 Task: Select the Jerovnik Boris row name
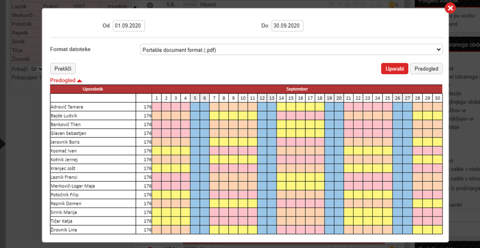(x=65, y=142)
